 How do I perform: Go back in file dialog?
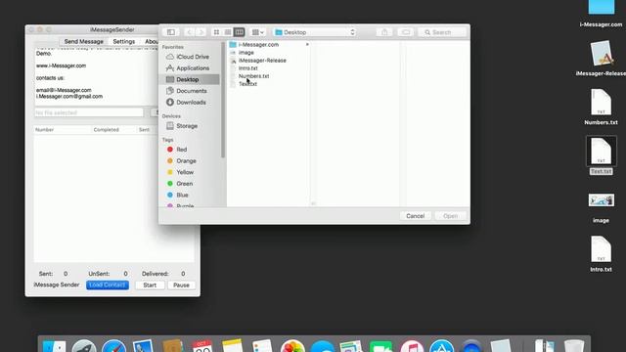click(189, 32)
